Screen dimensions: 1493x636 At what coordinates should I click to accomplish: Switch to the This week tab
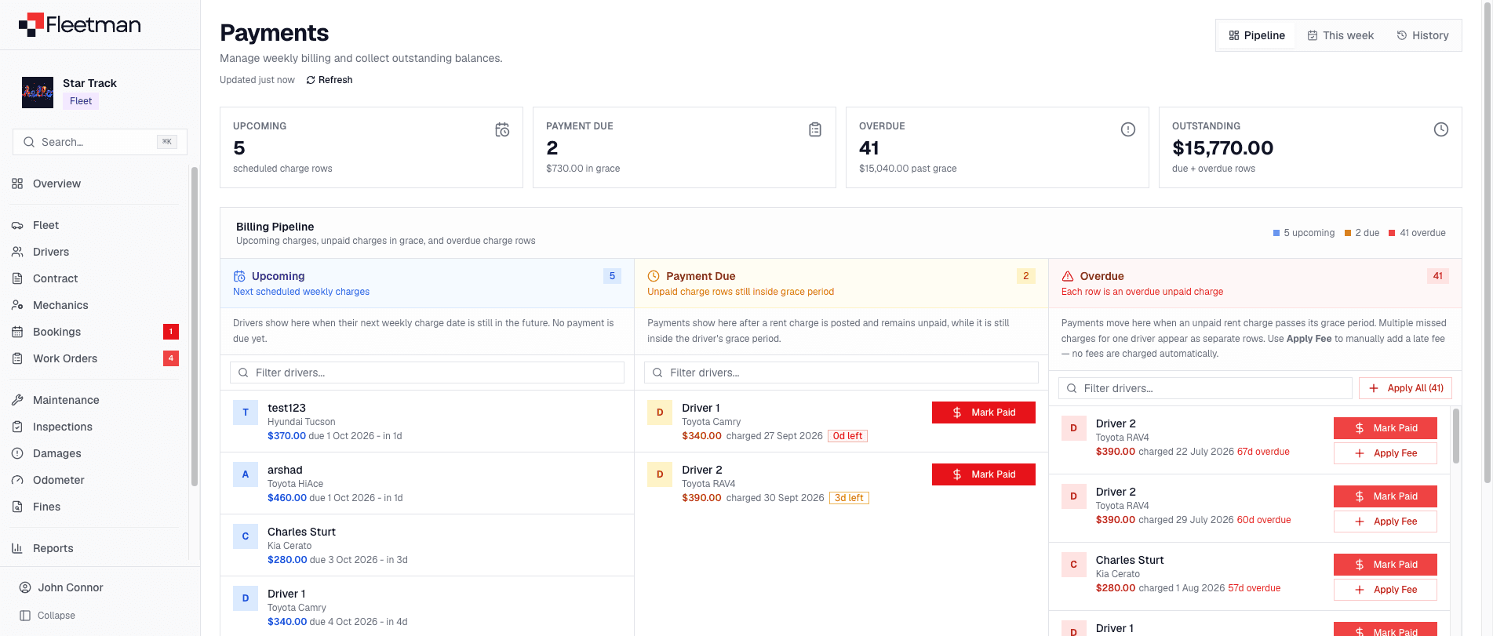click(x=1340, y=35)
